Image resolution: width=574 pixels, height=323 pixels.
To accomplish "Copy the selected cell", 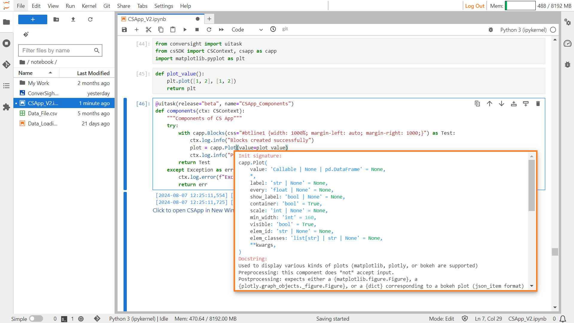I will 161,29.
